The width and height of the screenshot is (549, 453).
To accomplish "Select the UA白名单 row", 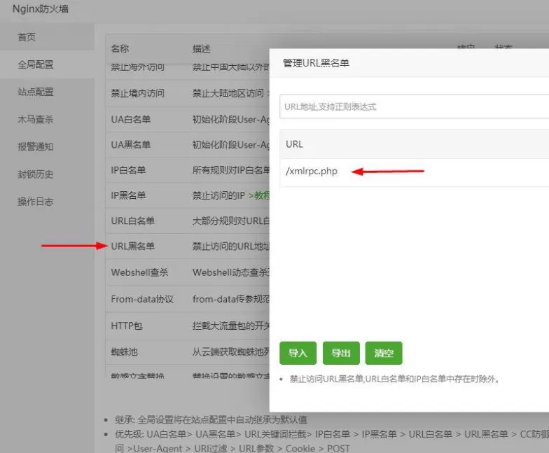I will pos(130,119).
